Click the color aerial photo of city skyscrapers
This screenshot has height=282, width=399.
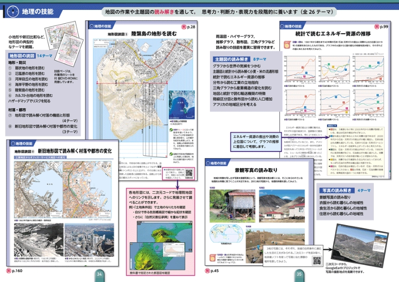pyautogui.click(x=89, y=240)
